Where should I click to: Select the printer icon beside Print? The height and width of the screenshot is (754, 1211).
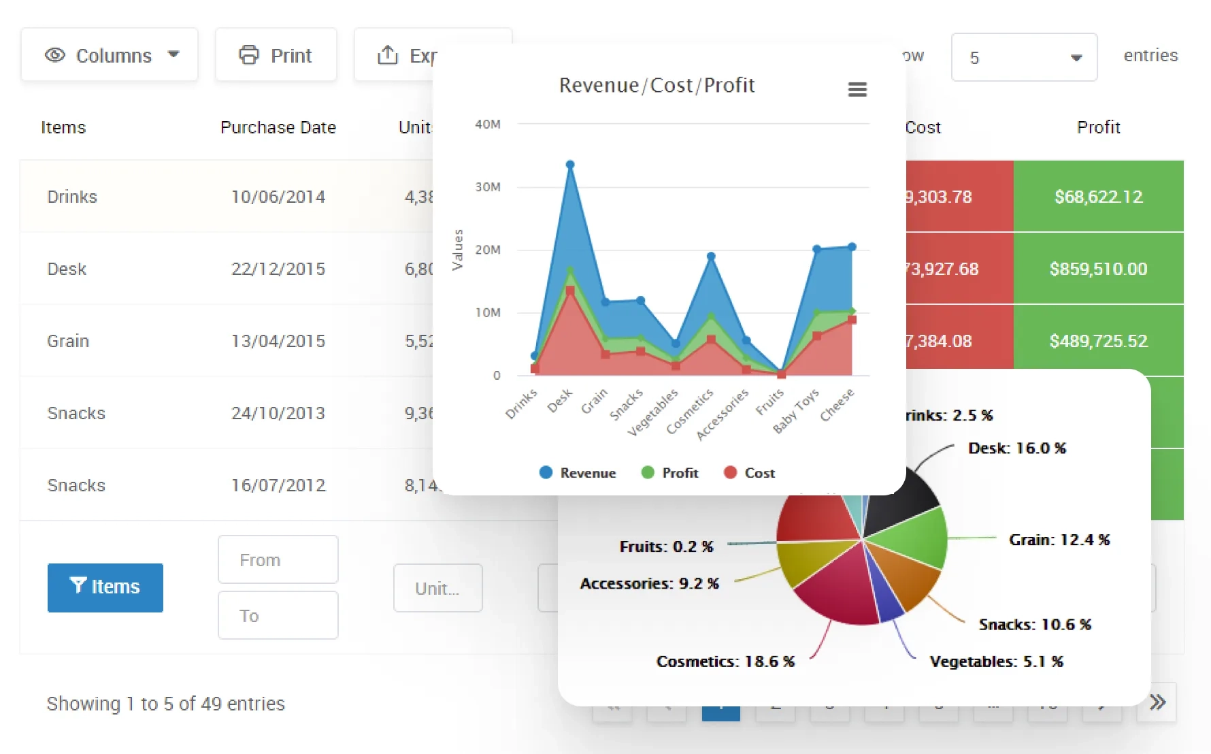point(250,54)
